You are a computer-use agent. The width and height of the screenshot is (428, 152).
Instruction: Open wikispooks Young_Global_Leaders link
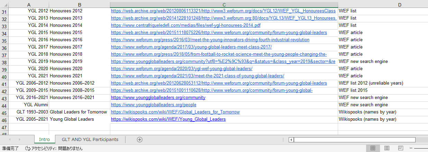click(168, 119)
